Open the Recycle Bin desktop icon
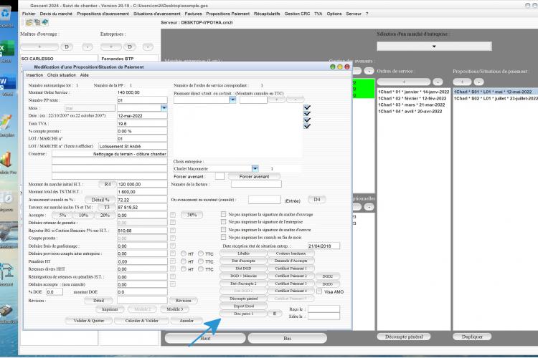 (6, 17)
